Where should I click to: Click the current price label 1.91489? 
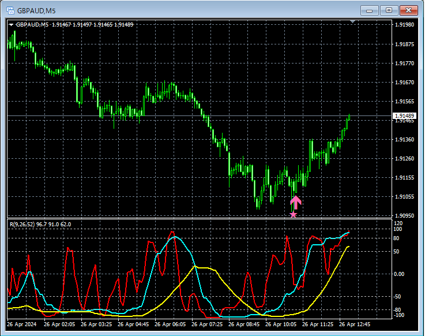click(x=404, y=116)
